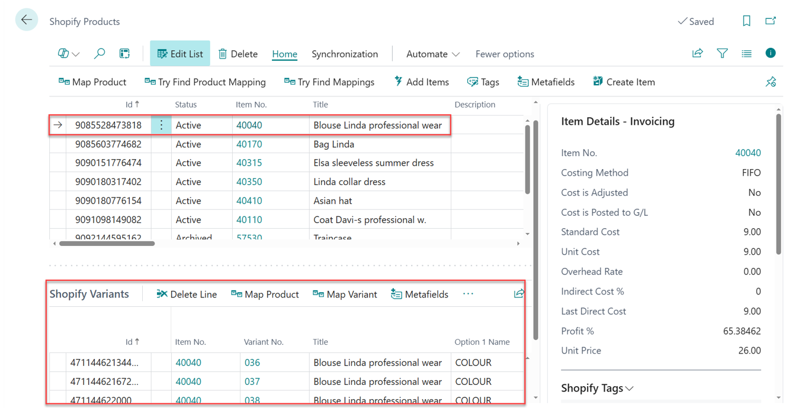Open page in new window icon
Screen dimensions: 786x408
[770, 21]
